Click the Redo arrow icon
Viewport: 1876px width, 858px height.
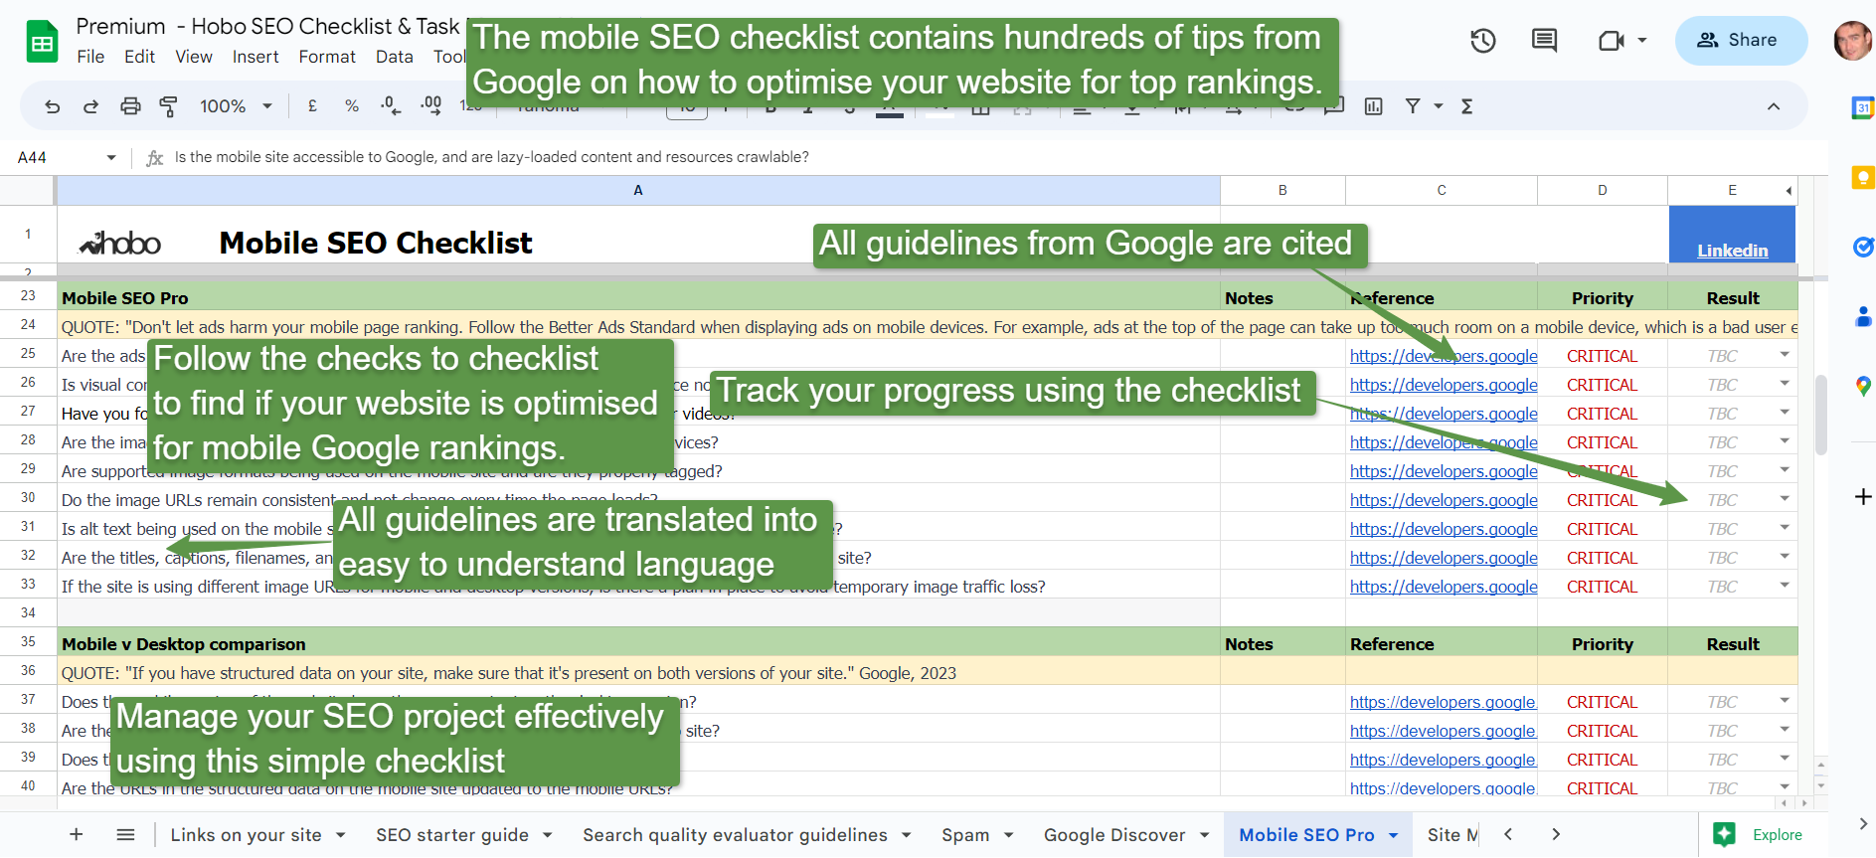pos(90,106)
